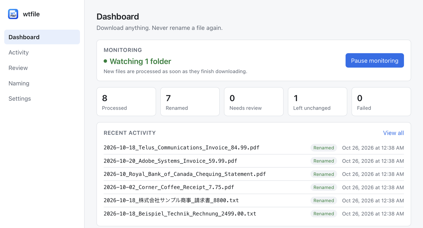This screenshot has height=228, width=423.
Task: Click the timestamp on the Royal Bank row
Action: pyautogui.click(x=373, y=174)
